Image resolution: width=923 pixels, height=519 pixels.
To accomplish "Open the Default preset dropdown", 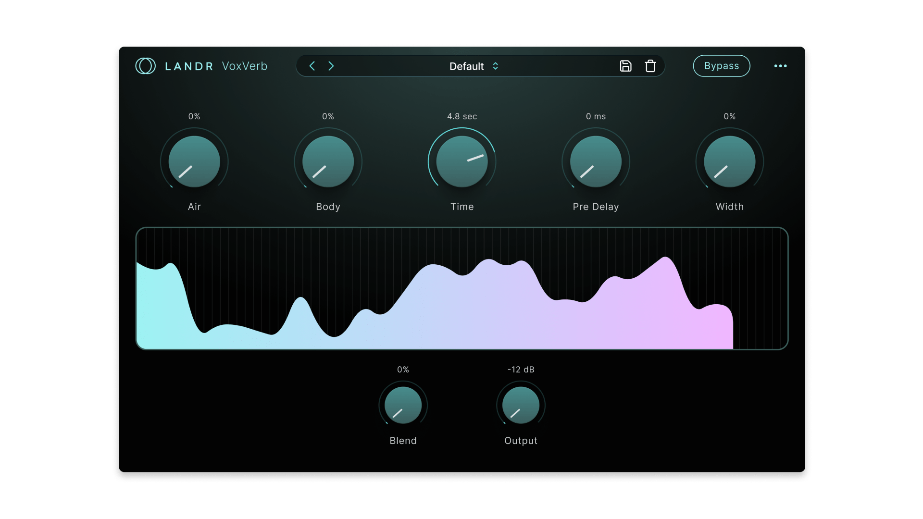I will 474,66.
